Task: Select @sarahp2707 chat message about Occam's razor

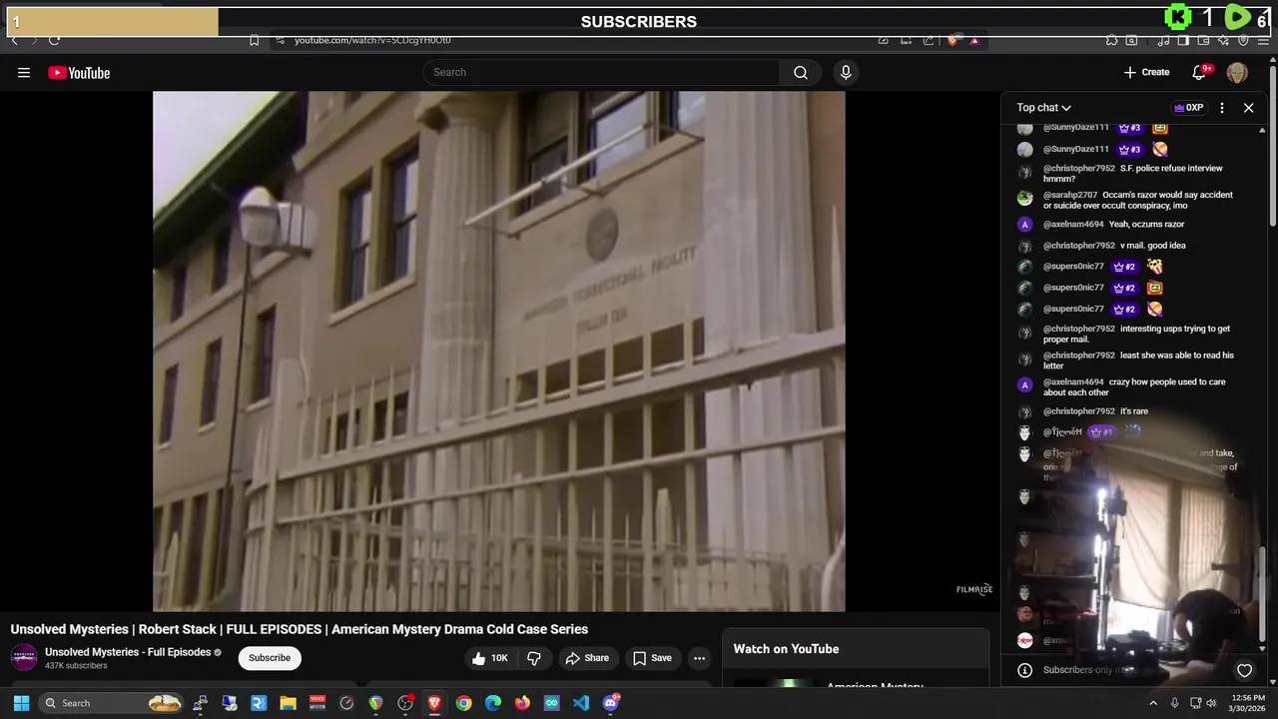Action: tap(1137, 200)
